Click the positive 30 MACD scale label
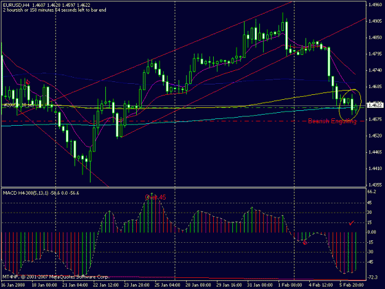 pyautogui.click(x=370, y=213)
